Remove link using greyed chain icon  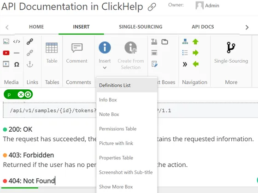coord(30,53)
